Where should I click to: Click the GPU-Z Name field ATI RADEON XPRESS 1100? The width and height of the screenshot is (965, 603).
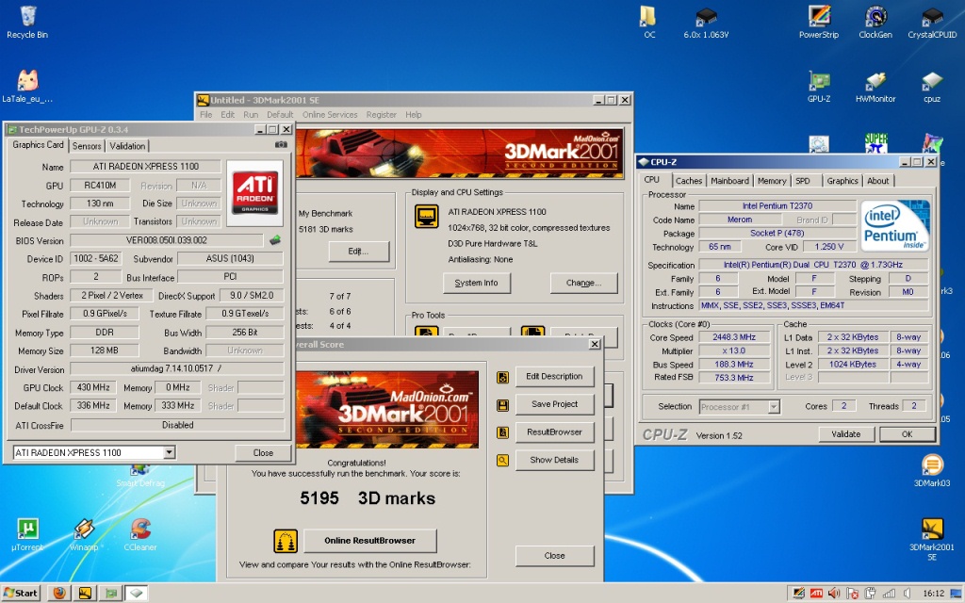(x=145, y=166)
